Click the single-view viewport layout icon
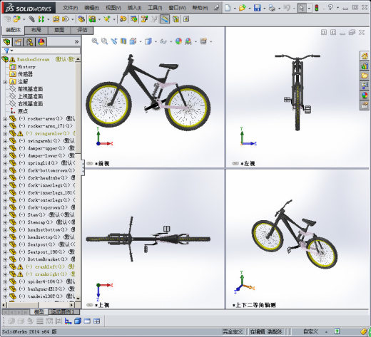Image resolution: width=371 pixels, height=337 pixels. coord(87,321)
